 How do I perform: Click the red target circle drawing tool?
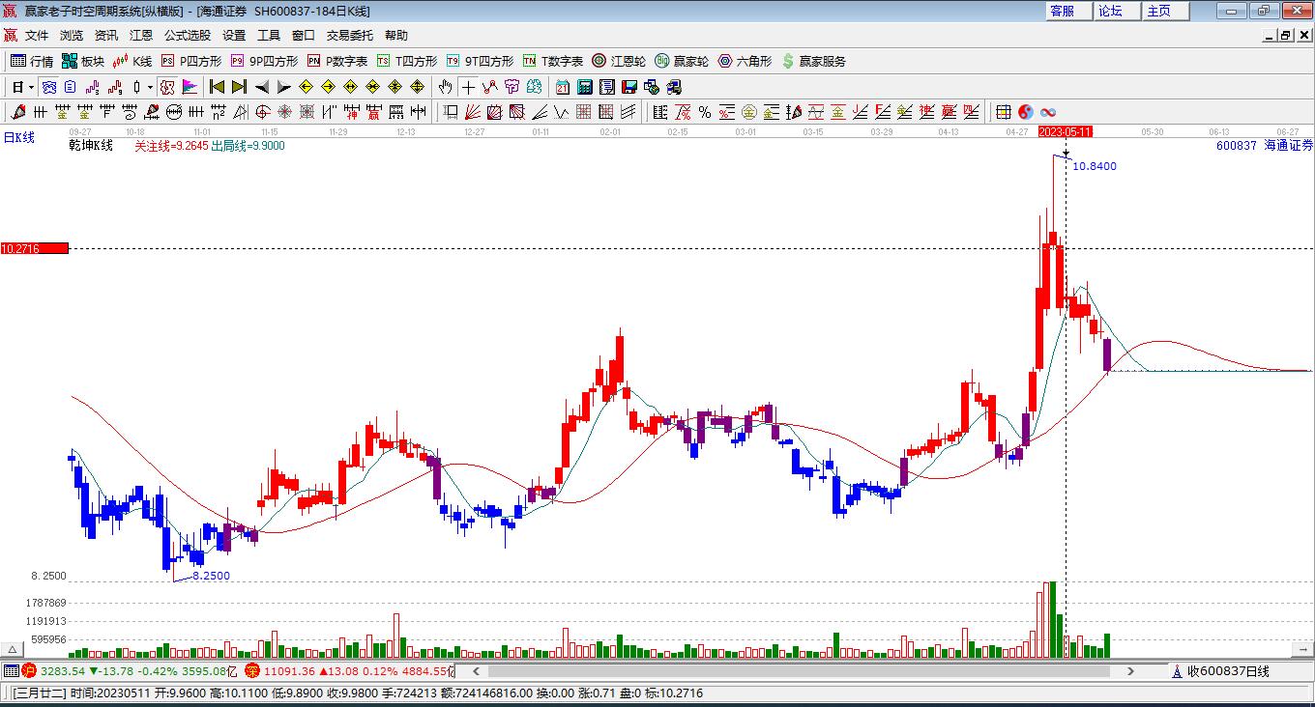coord(262,112)
